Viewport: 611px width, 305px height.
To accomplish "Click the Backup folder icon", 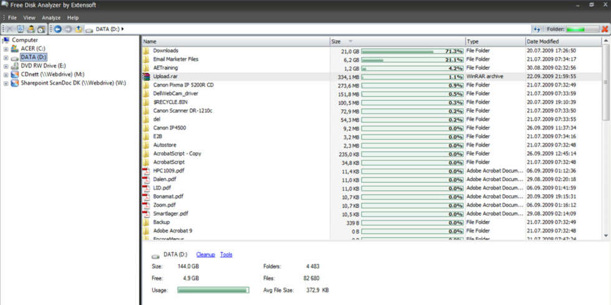I will [146, 222].
